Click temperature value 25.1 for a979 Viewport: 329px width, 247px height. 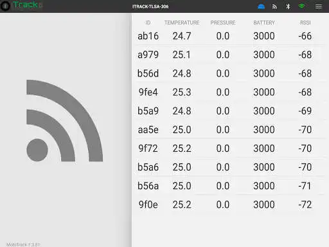182,55
